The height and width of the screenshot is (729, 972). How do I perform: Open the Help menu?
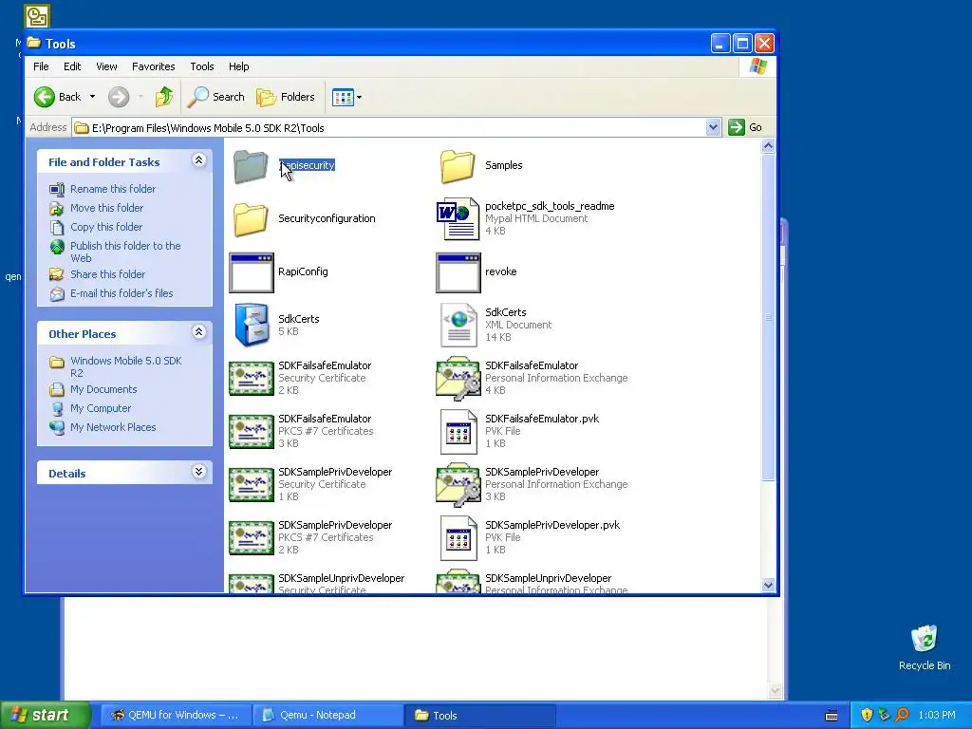tap(238, 66)
